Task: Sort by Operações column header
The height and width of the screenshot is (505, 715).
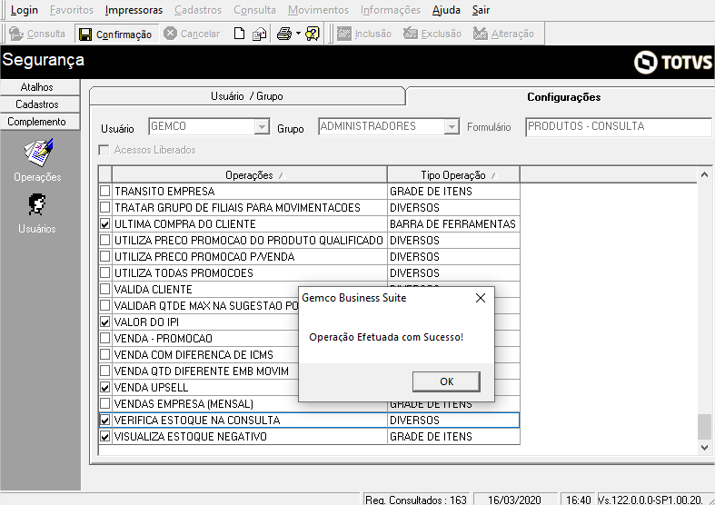Action: coord(250,175)
